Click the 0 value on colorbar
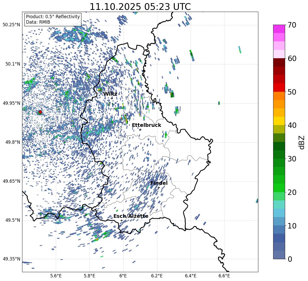Viewport: 308px width, 281px height. (290, 259)
